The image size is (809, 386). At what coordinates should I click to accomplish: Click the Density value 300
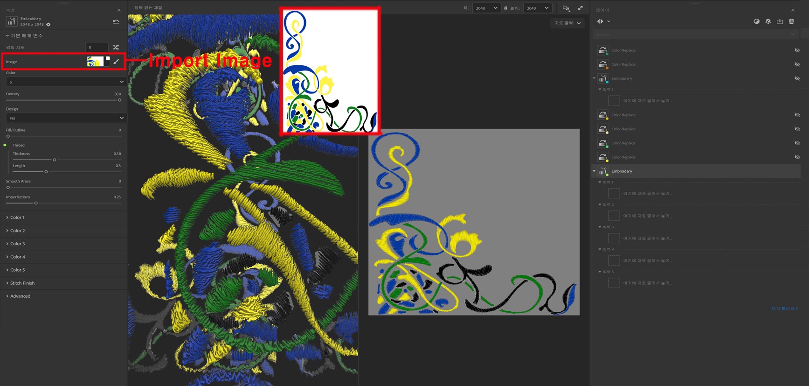click(118, 94)
